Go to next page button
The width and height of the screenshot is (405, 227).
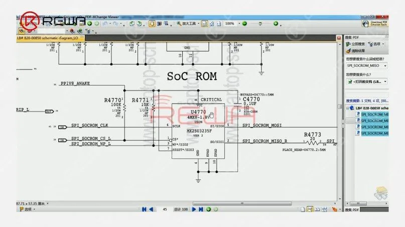194,209
